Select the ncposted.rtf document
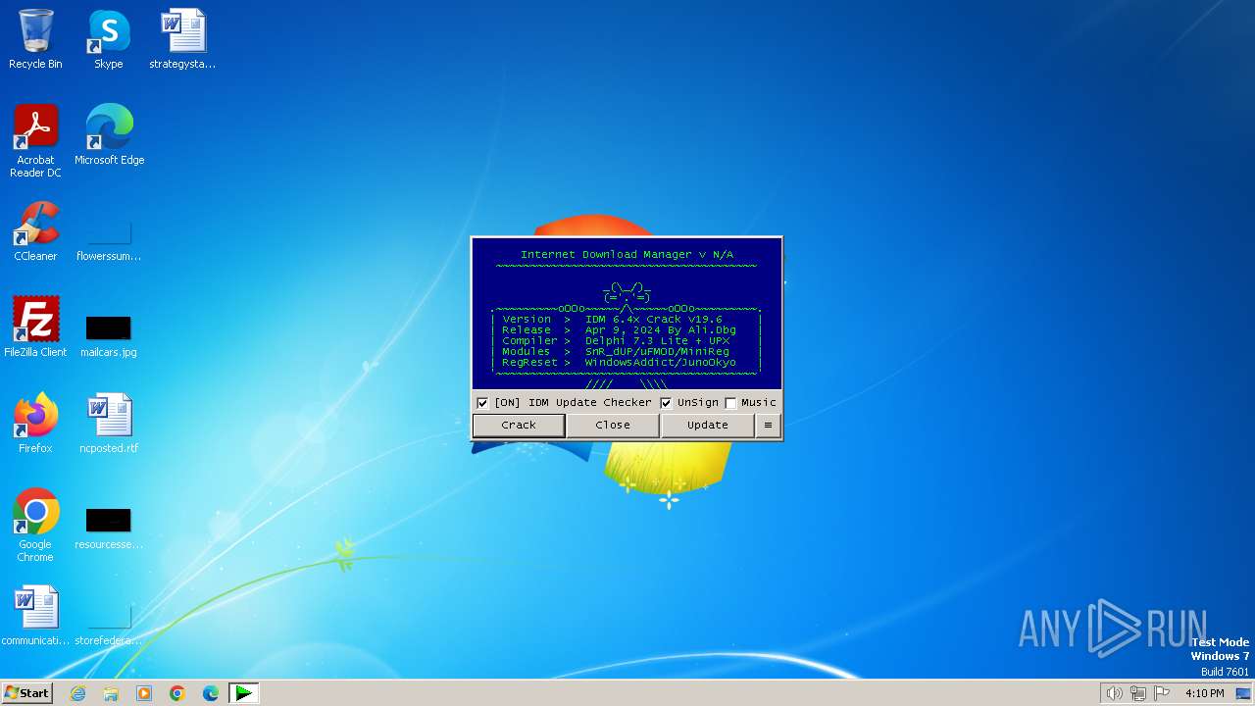This screenshot has height=706, width=1255. coord(109,424)
